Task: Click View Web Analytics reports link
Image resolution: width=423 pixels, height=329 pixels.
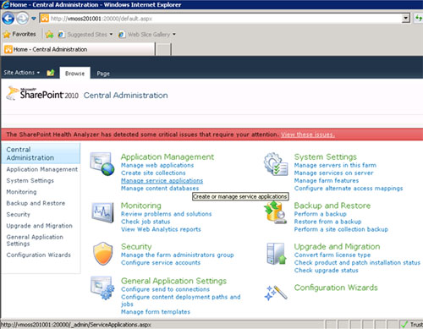Action: click(x=161, y=229)
